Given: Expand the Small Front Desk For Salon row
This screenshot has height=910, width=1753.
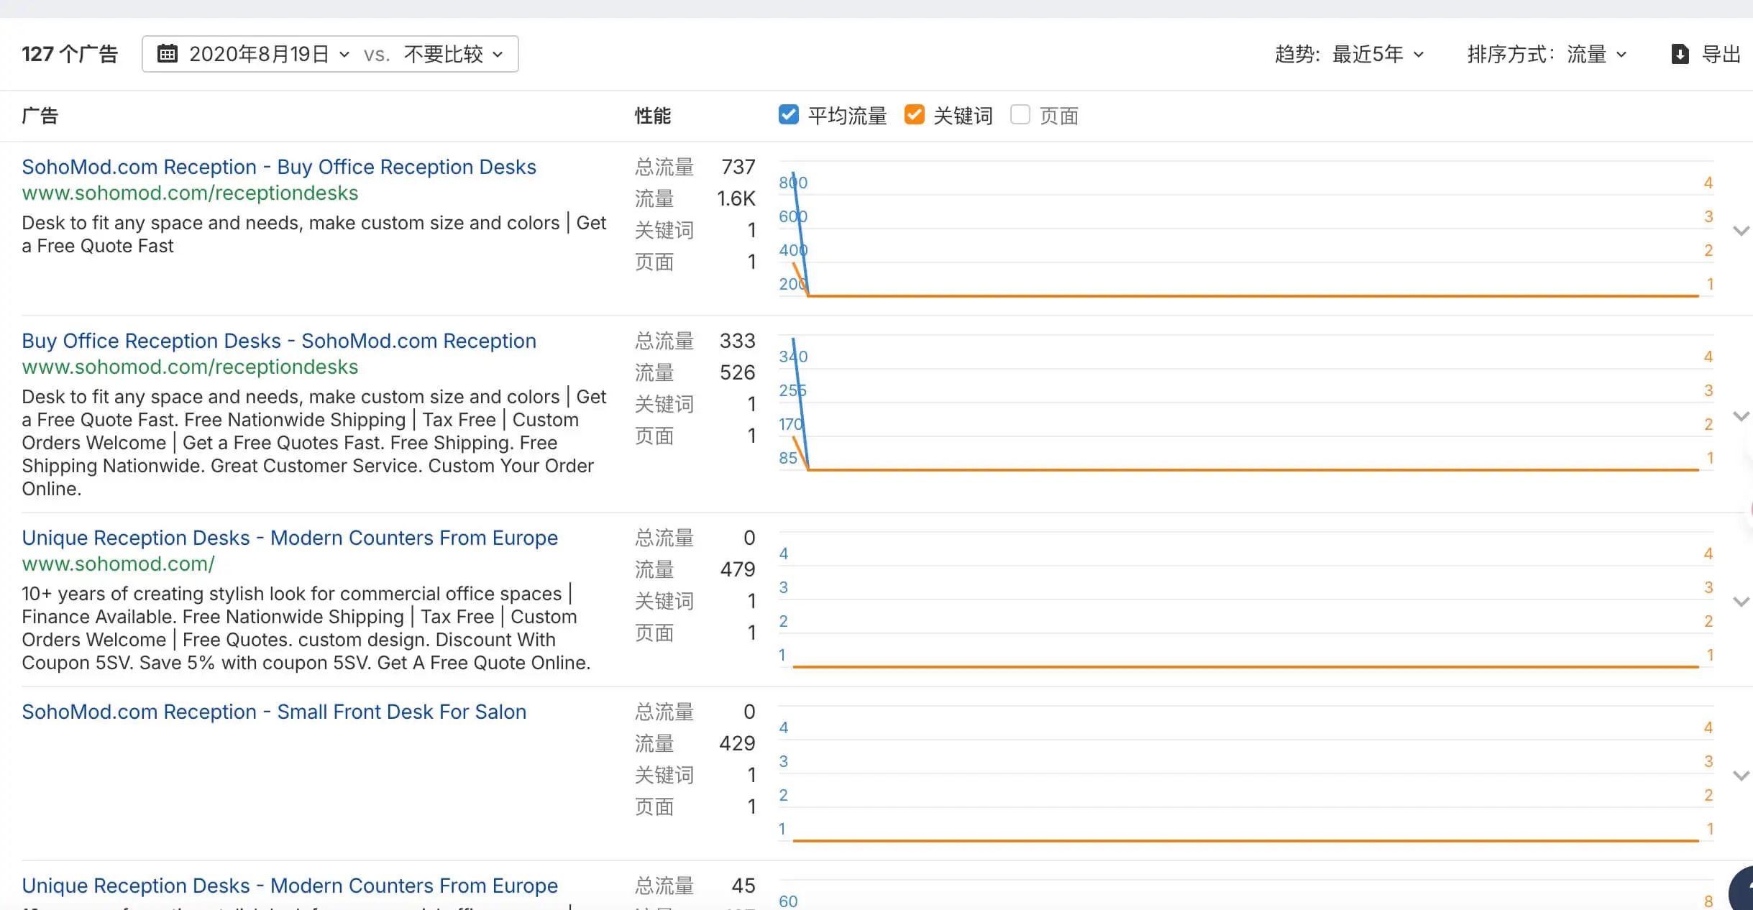Looking at the screenshot, I should (x=1741, y=775).
